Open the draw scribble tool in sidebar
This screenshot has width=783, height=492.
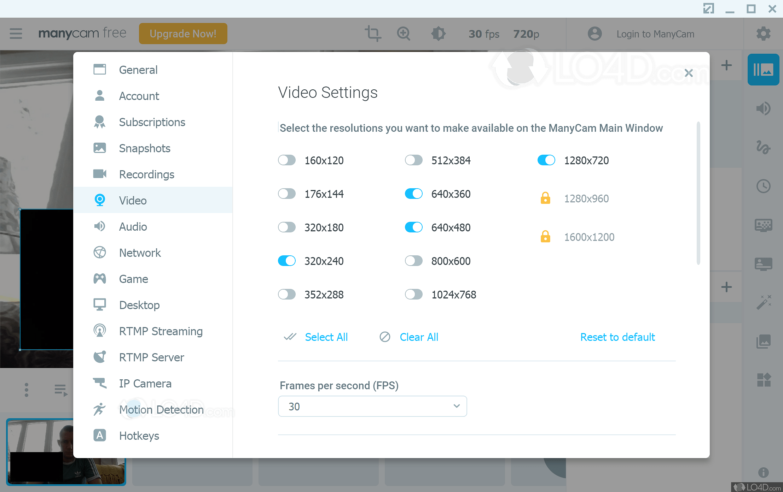click(x=763, y=147)
